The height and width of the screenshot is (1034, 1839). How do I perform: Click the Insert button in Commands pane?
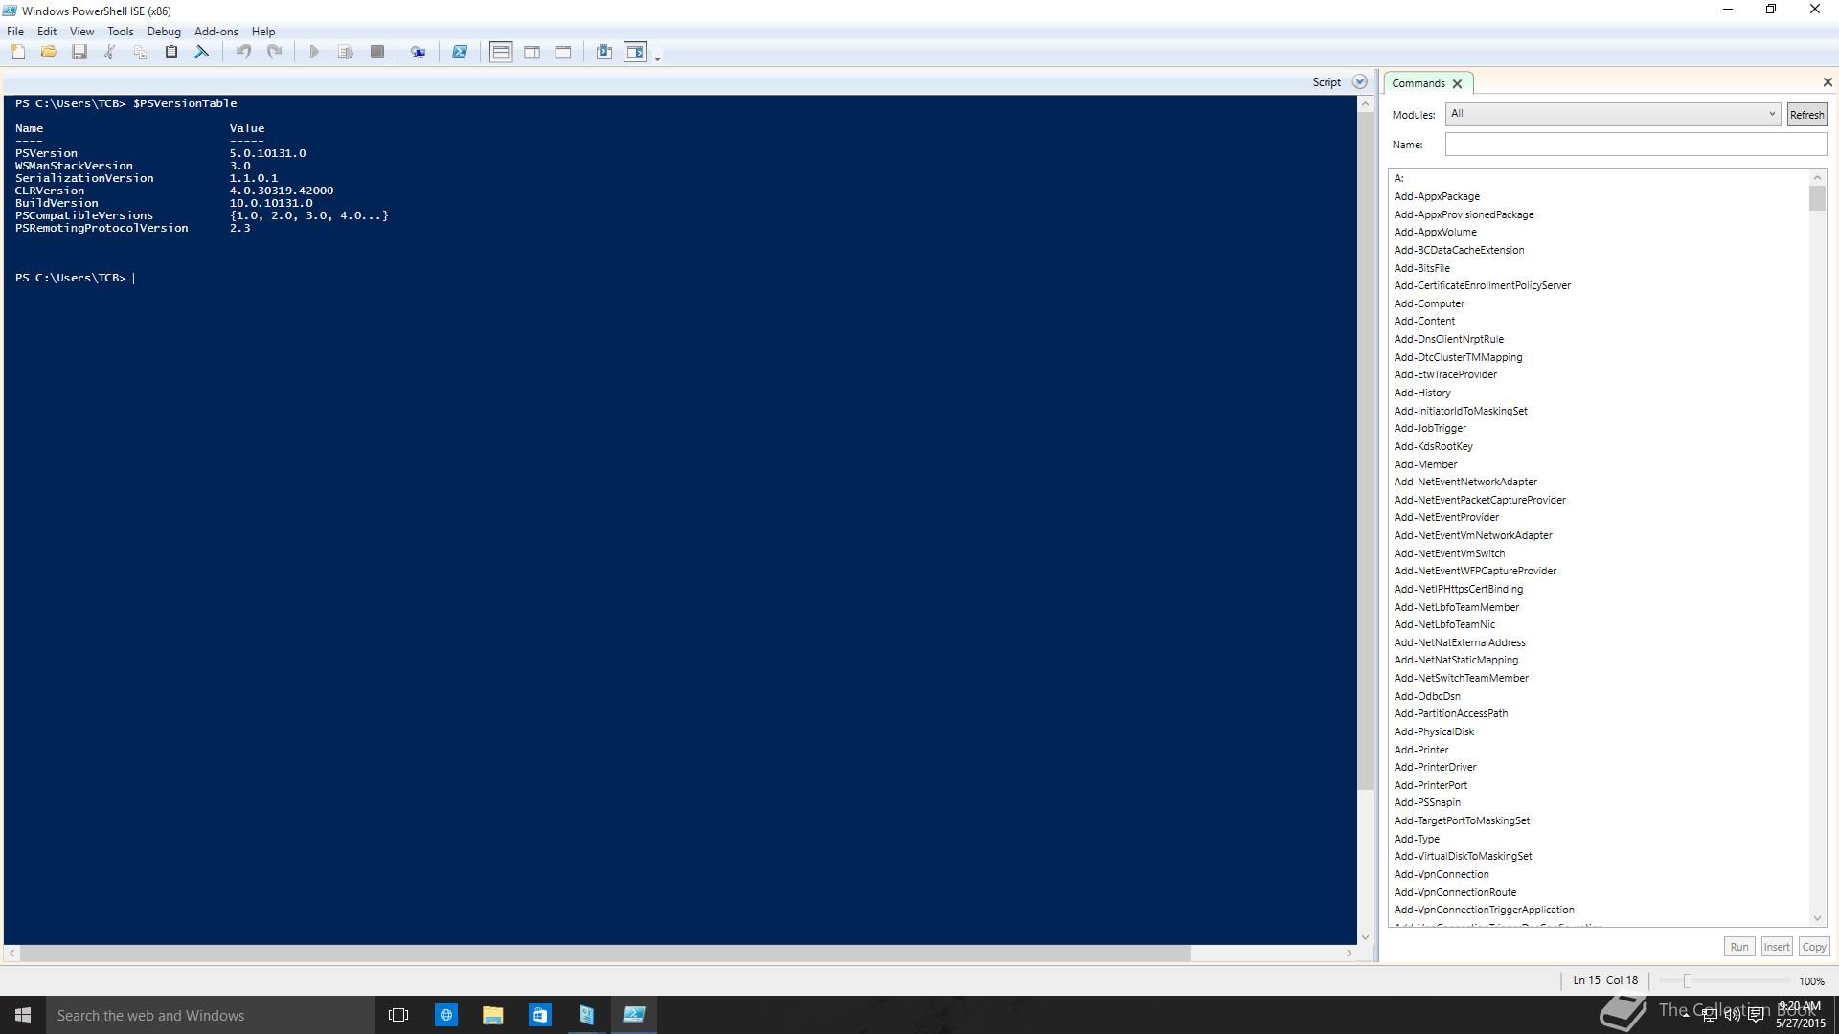[1776, 947]
